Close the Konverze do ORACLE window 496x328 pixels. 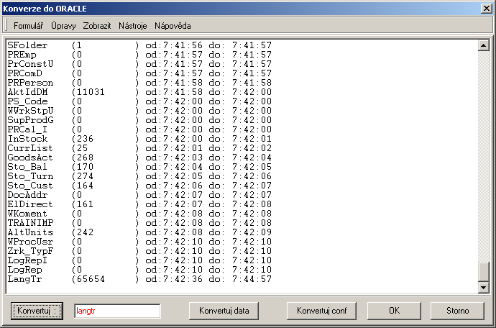[486, 8]
